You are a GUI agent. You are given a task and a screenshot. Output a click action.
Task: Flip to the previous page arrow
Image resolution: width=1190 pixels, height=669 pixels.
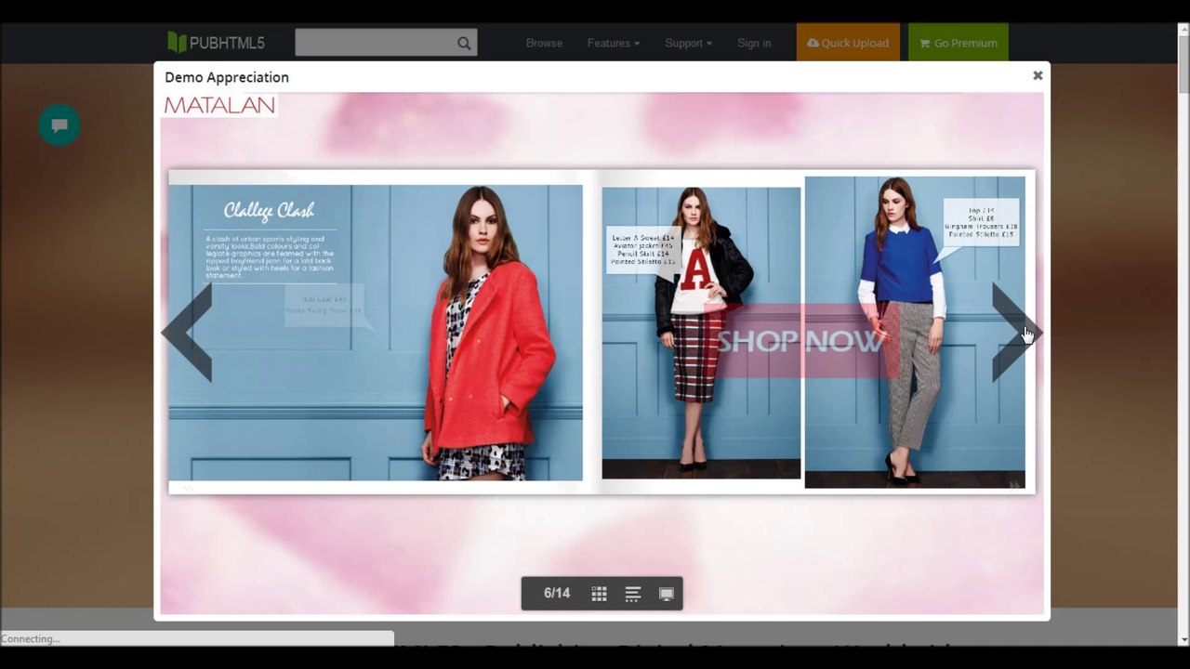tap(187, 333)
